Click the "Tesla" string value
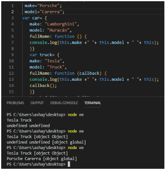This screenshot has height=170, width=166. pyautogui.click(x=53, y=61)
